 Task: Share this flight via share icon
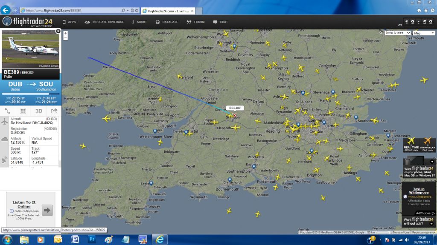click(x=54, y=111)
